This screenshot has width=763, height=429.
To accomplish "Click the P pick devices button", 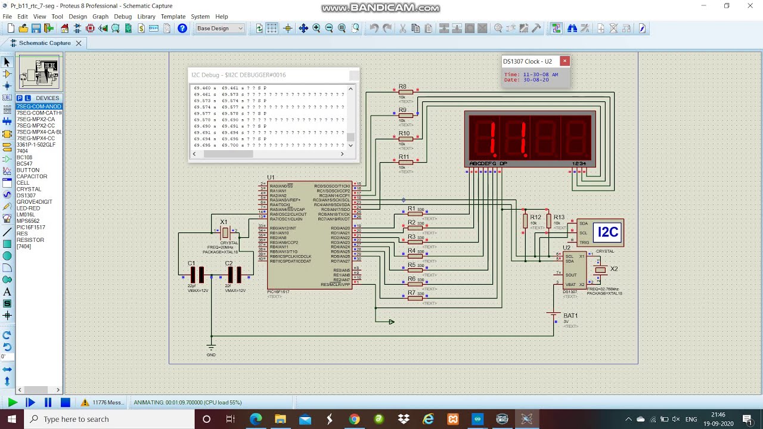I will pos(20,98).
